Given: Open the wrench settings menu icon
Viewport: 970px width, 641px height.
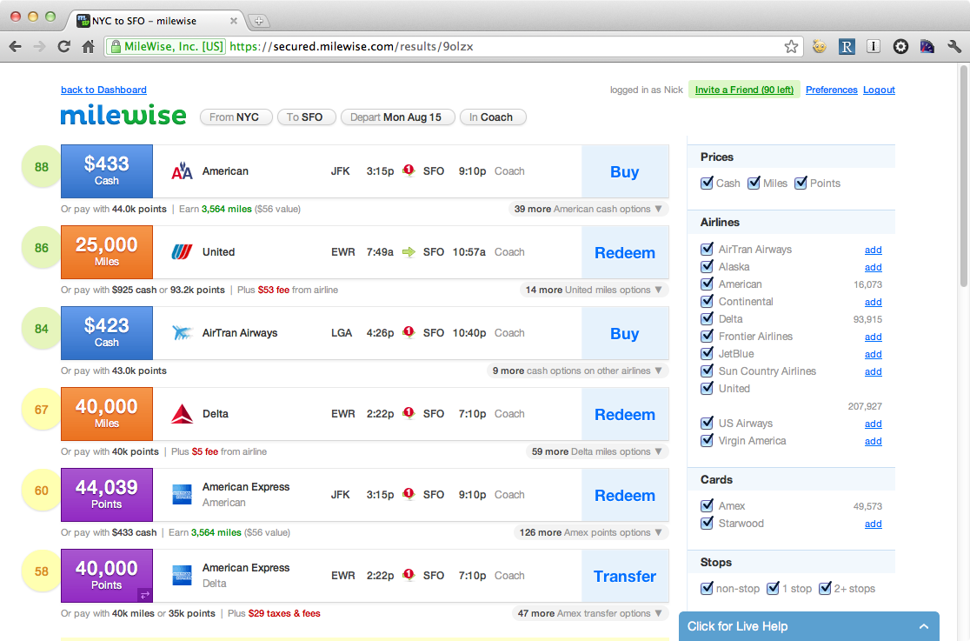Looking at the screenshot, I should pyautogui.click(x=954, y=46).
